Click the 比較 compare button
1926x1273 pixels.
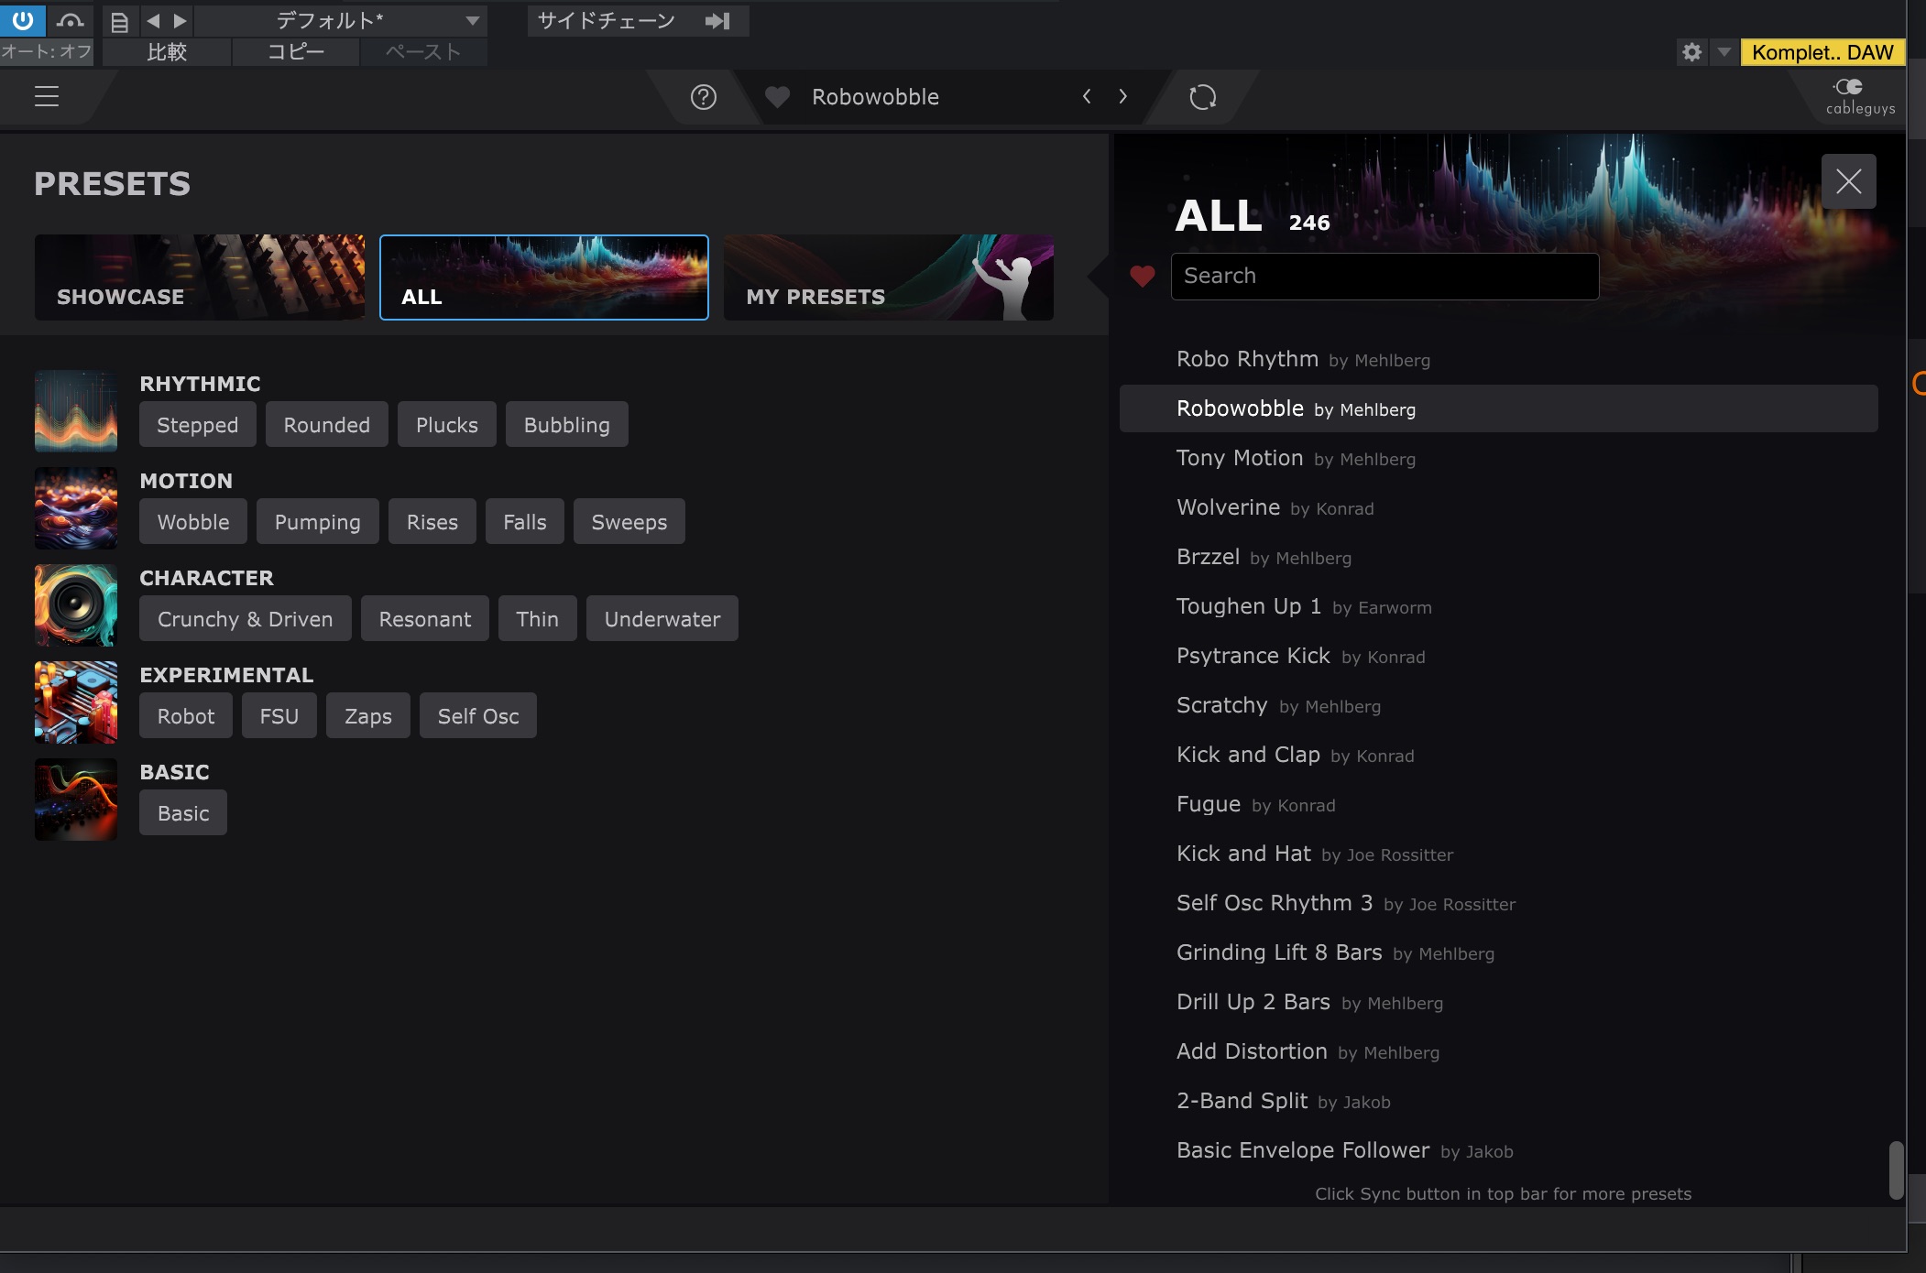(167, 52)
